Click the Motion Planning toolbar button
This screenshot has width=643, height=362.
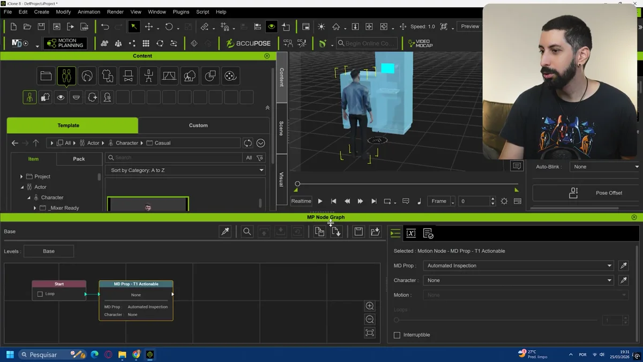[66, 43]
